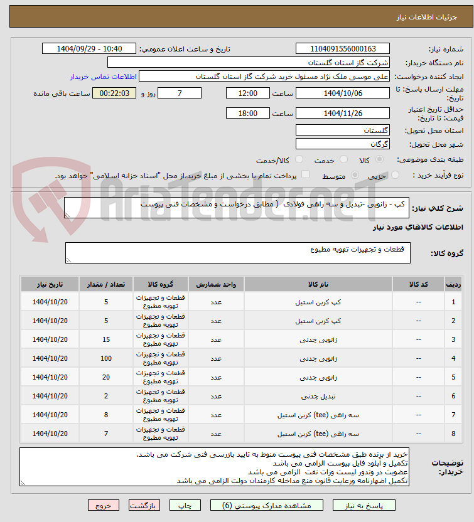The image size is (474, 522).
Task: Click زانویی چدنی in row 4
Action: click(318, 358)
